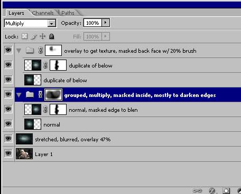Select mask thumbnail of 'normal, masked edge to blen'

tap(58, 109)
